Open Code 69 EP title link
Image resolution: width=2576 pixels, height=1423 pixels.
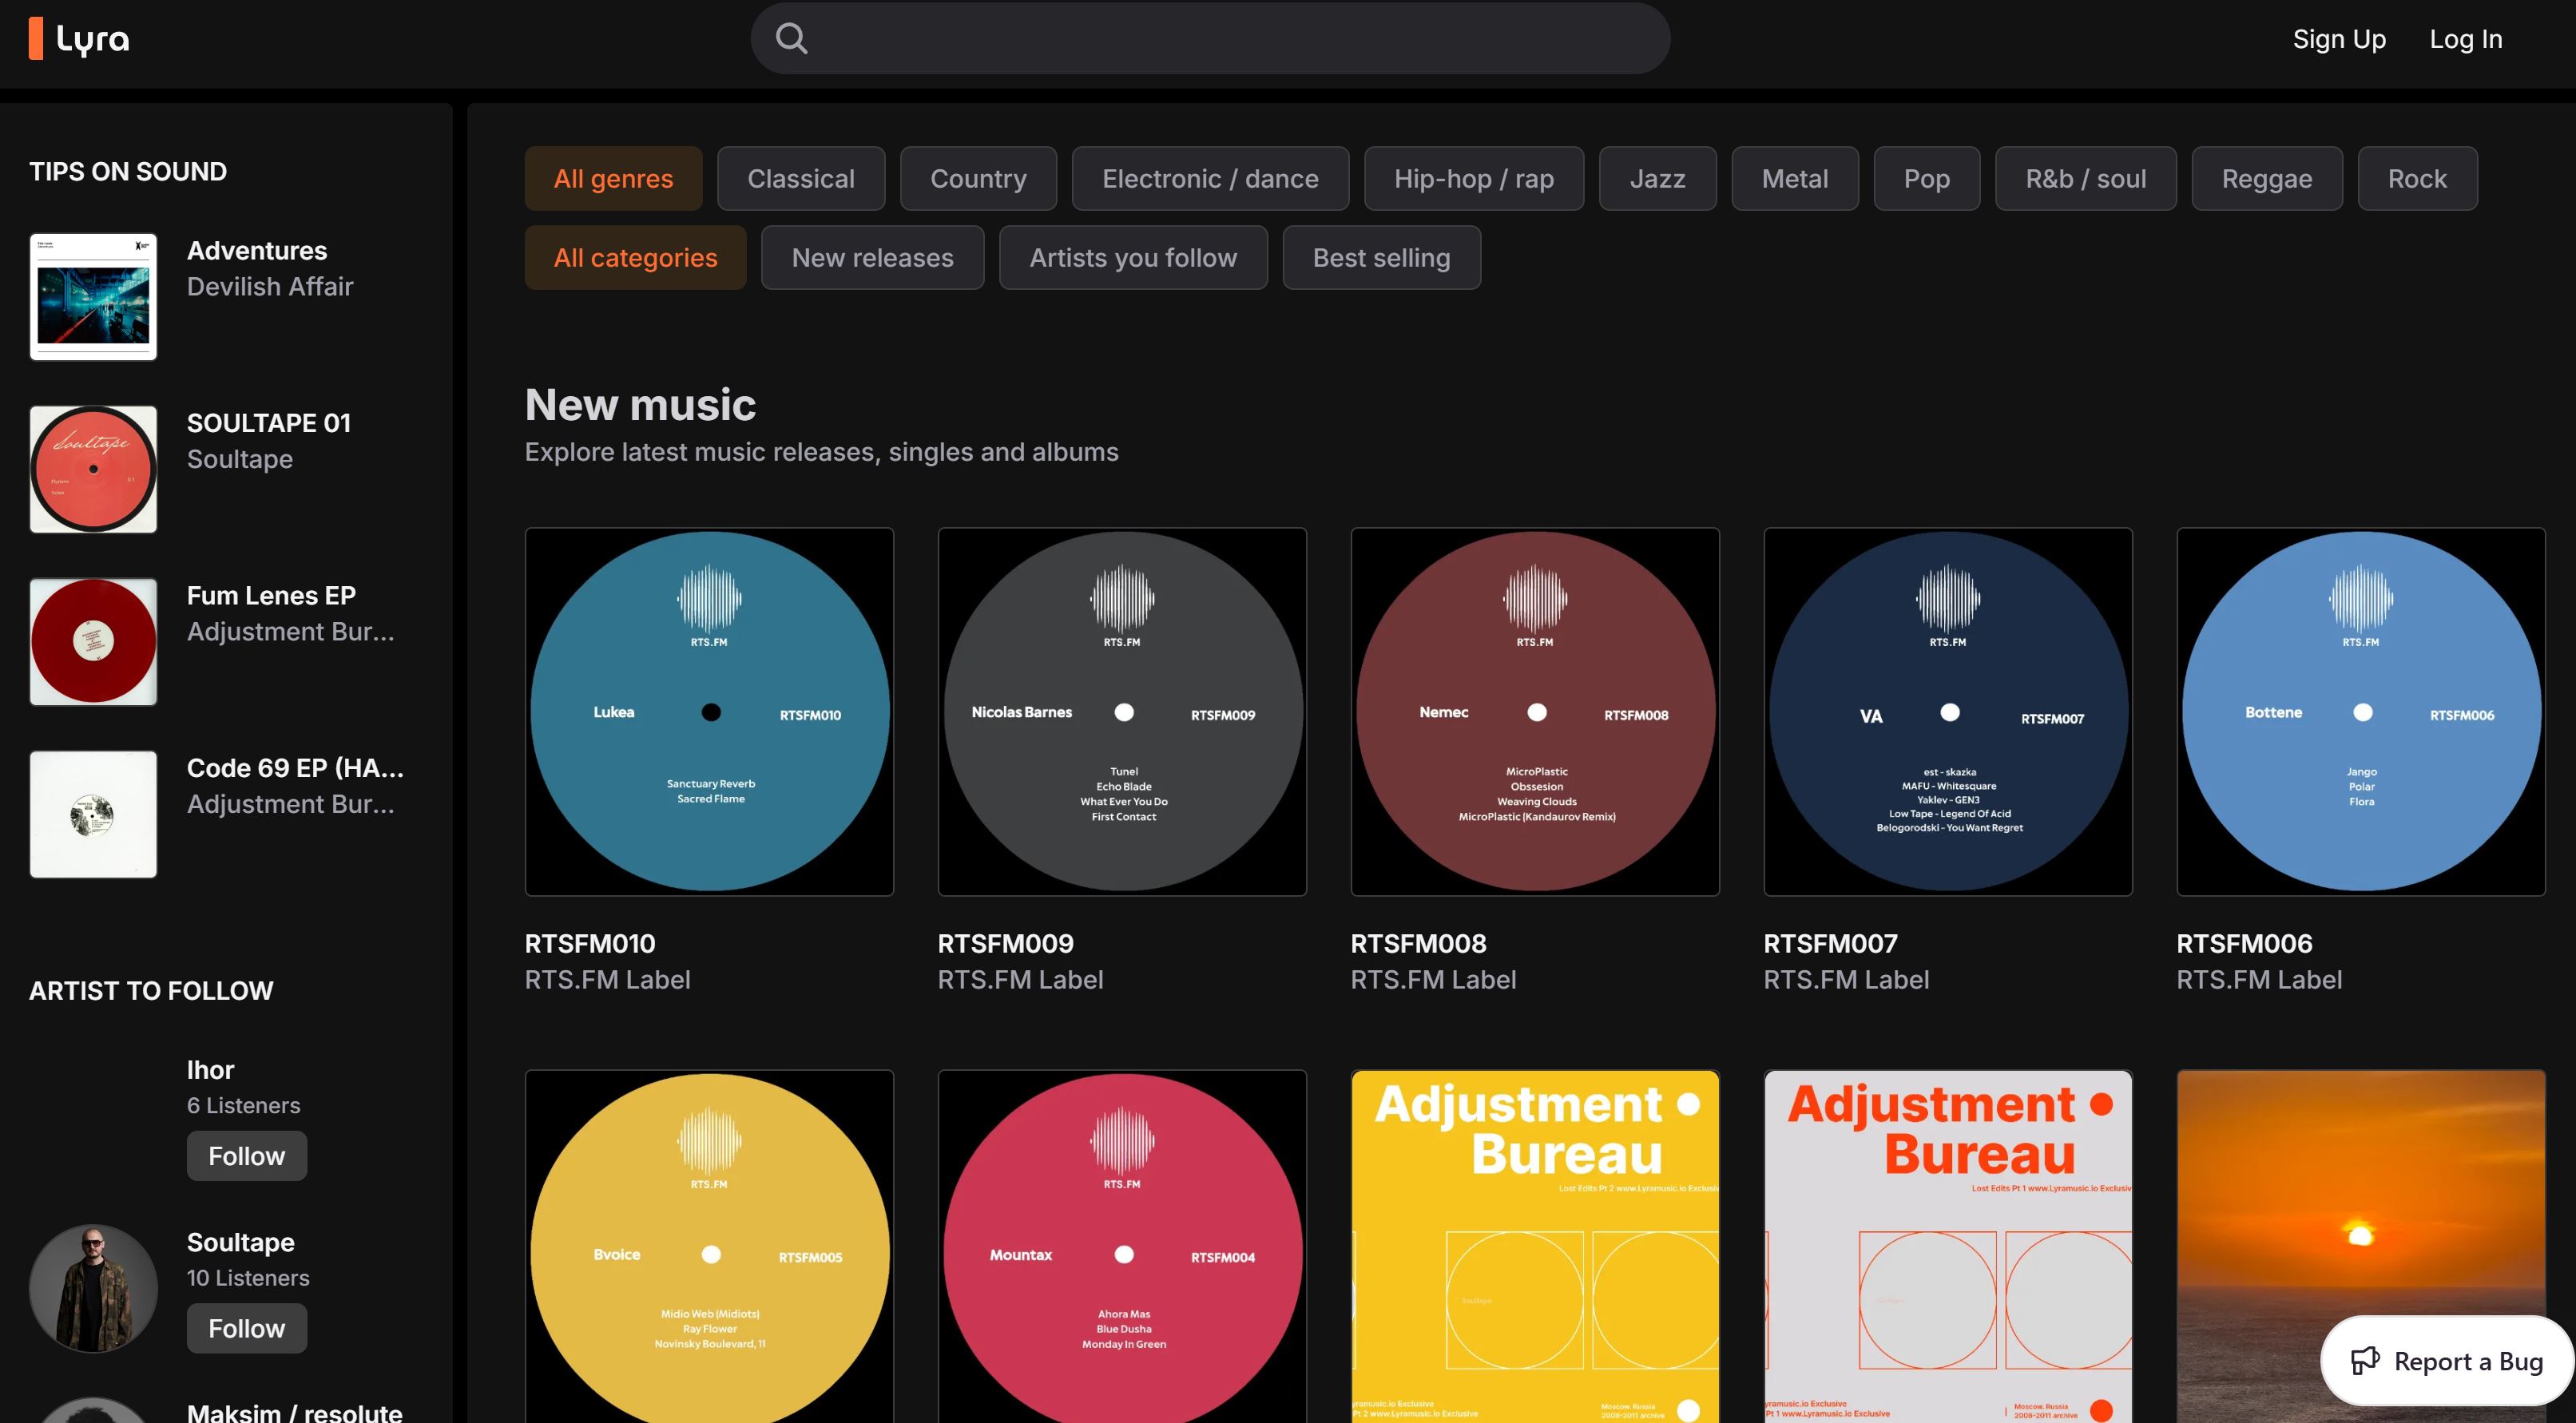coord(295,768)
